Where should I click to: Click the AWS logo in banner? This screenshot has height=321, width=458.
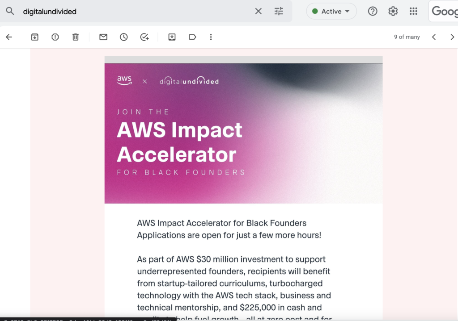[x=124, y=80]
